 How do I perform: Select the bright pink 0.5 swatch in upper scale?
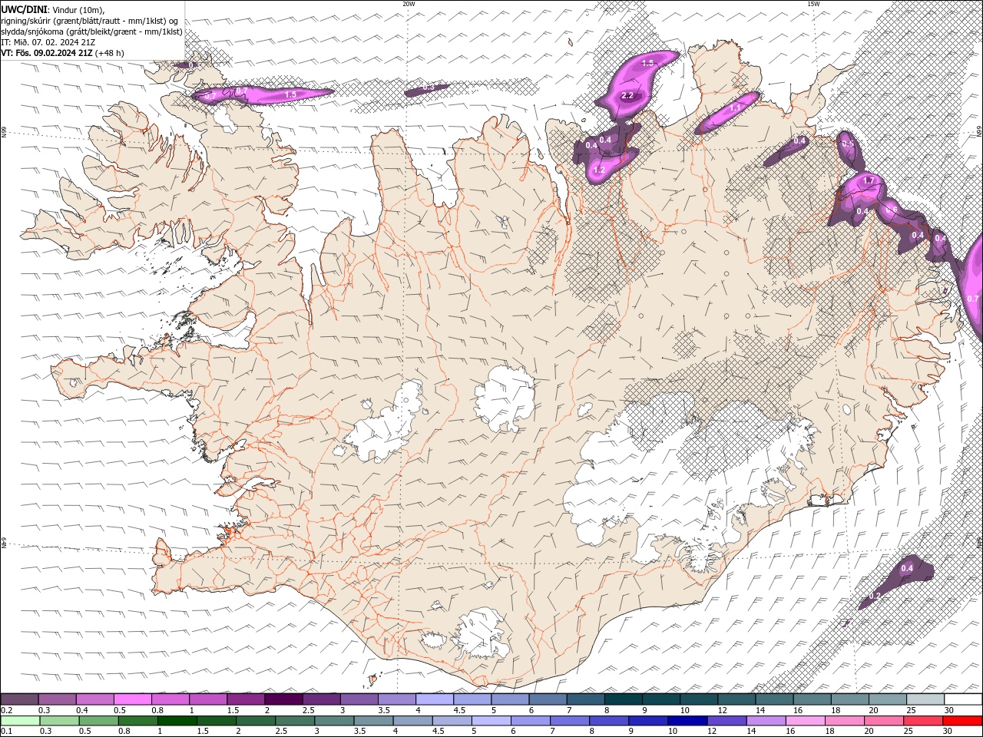(x=132, y=699)
